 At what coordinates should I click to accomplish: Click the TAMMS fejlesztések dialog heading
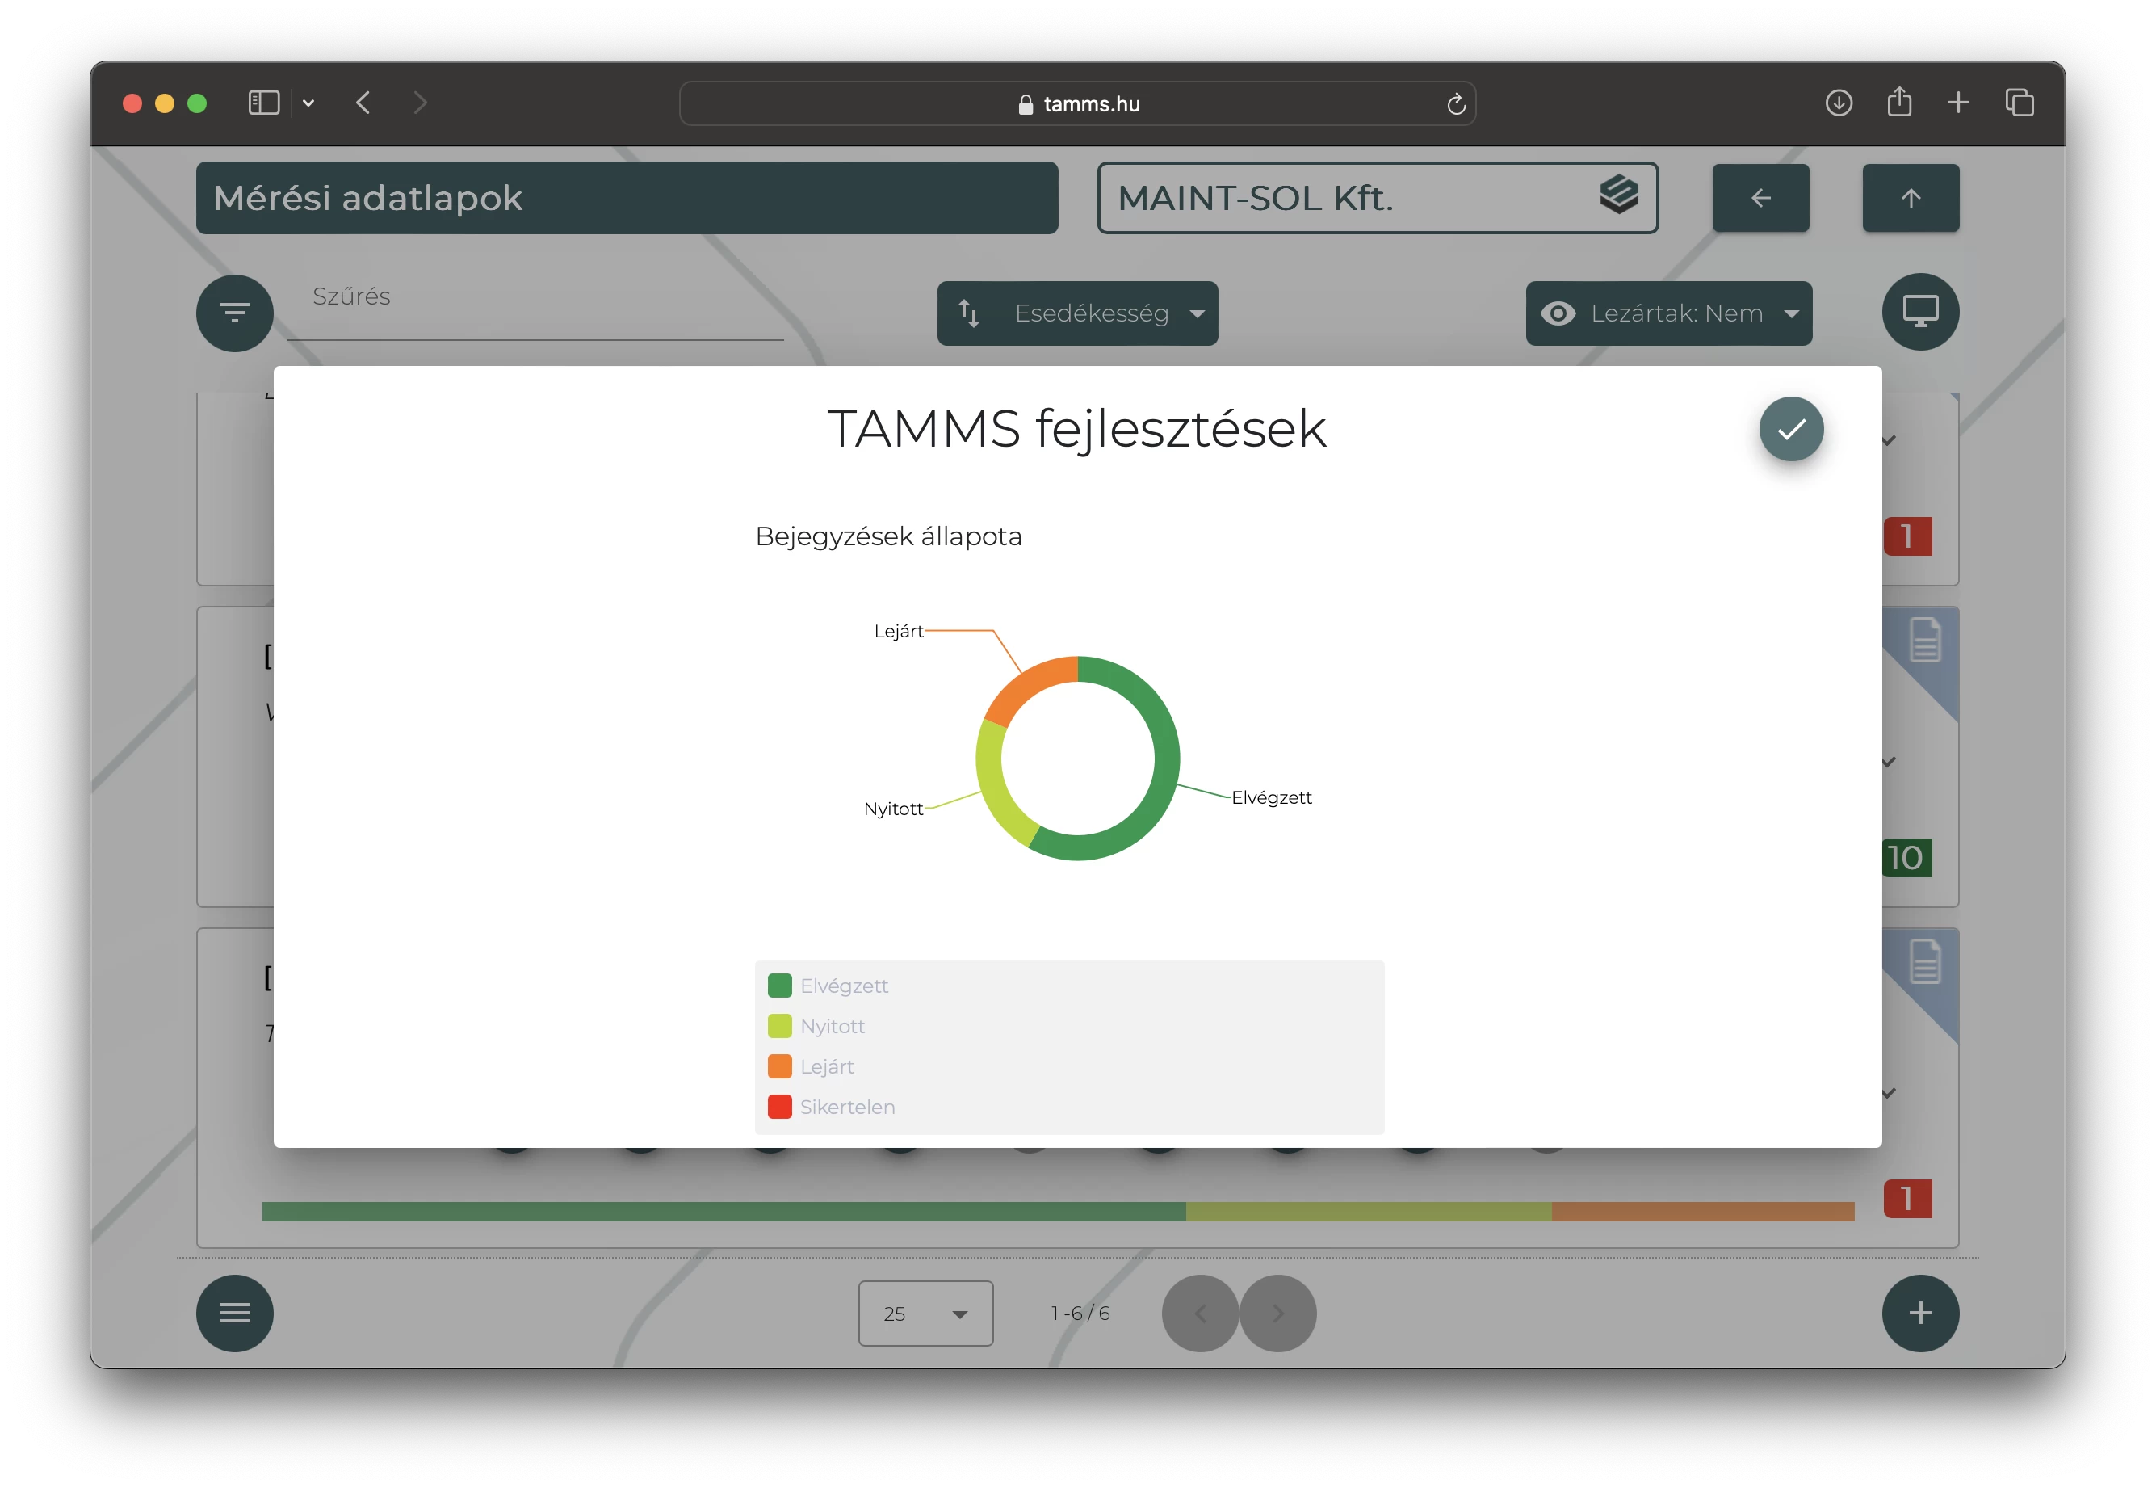click(1076, 429)
